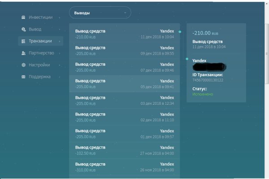The image size is (269, 179).
Task: Click the gear icon beside Настройки
Action: 23,65
